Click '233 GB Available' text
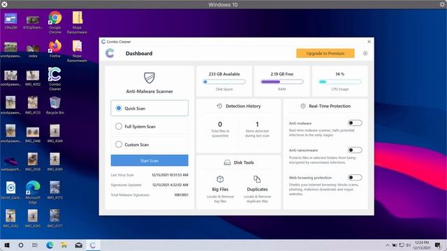Viewport: 447px width, 251px height. (224, 74)
